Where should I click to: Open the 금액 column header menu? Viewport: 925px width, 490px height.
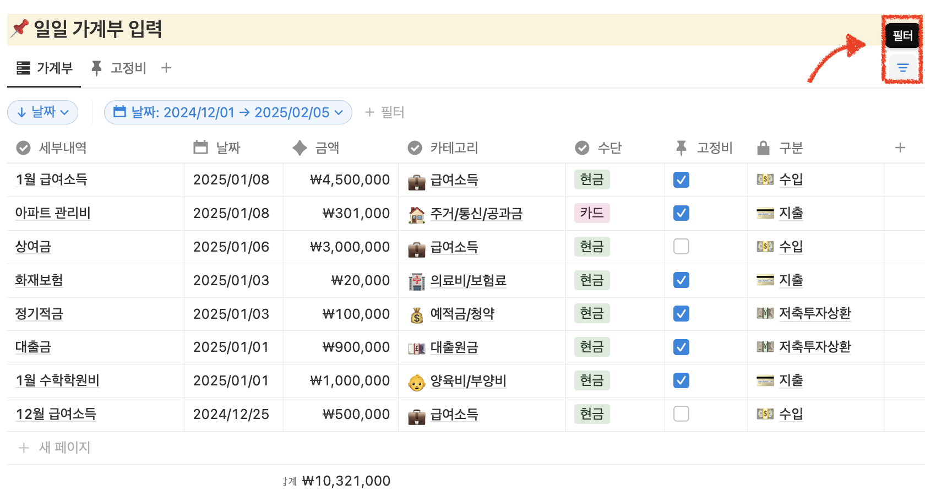coord(340,148)
